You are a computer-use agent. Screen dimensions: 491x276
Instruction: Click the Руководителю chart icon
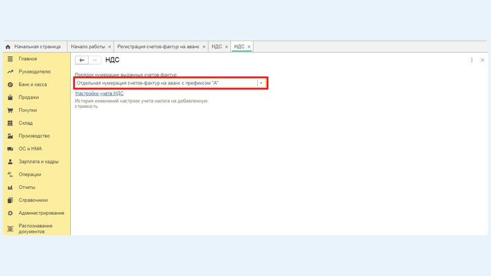tap(10, 71)
